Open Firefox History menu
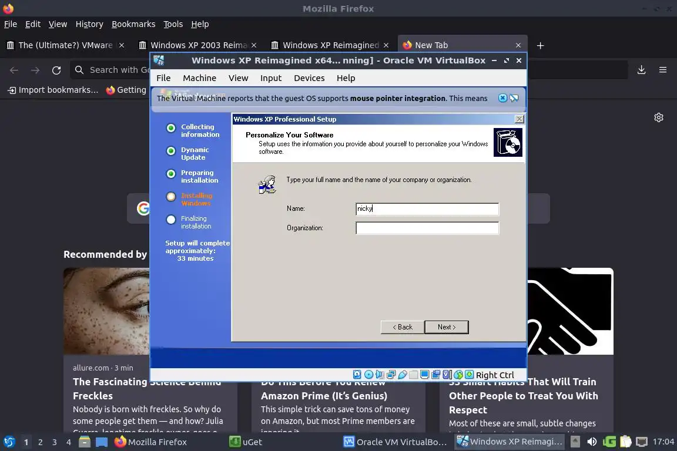The height and width of the screenshot is (451, 677). pyautogui.click(x=89, y=24)
